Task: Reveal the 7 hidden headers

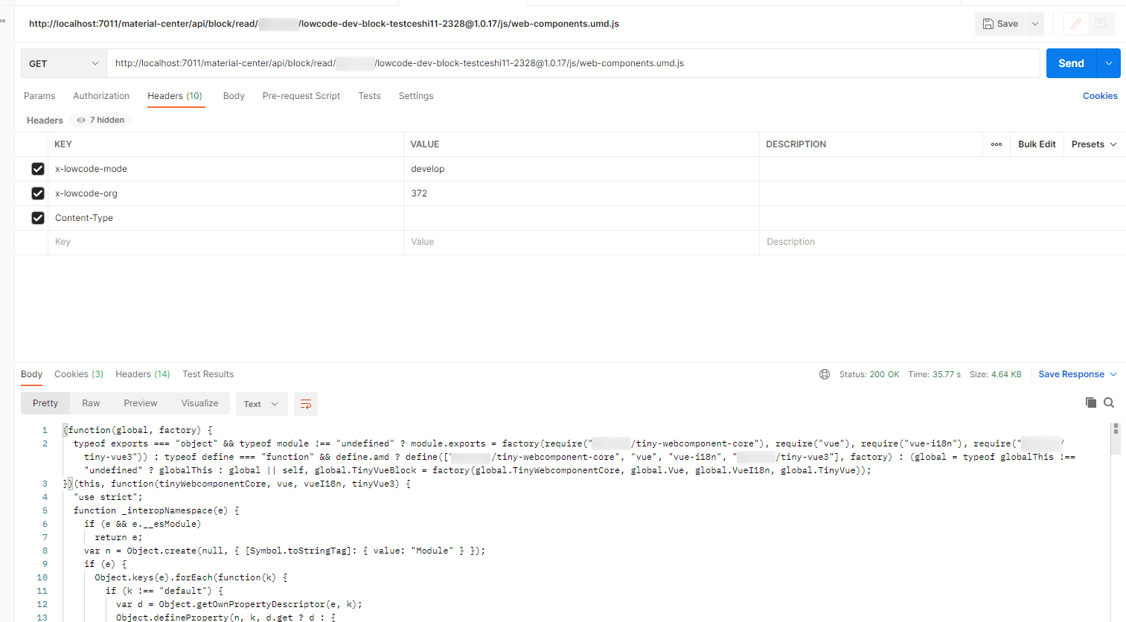Action: 100,120
